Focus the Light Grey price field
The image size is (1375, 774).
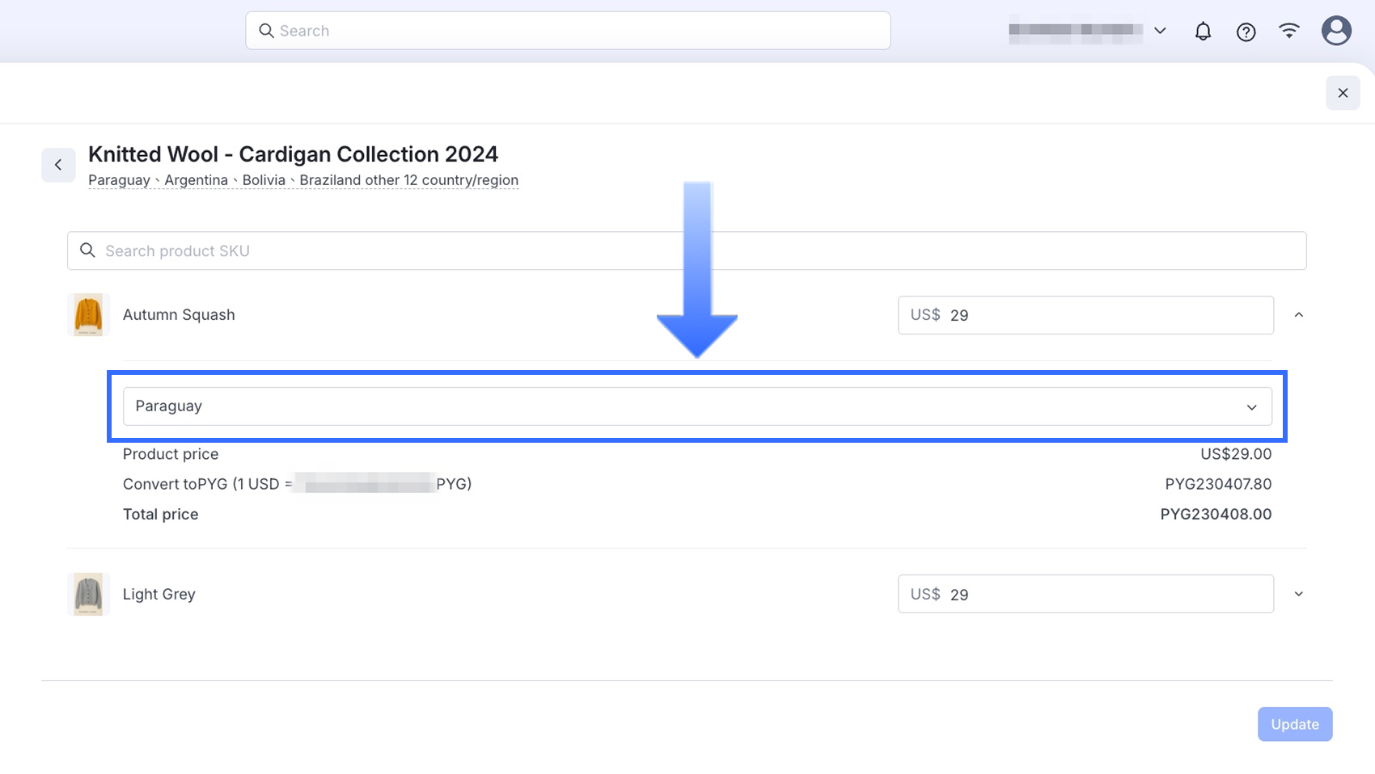tap(1106, 595)
